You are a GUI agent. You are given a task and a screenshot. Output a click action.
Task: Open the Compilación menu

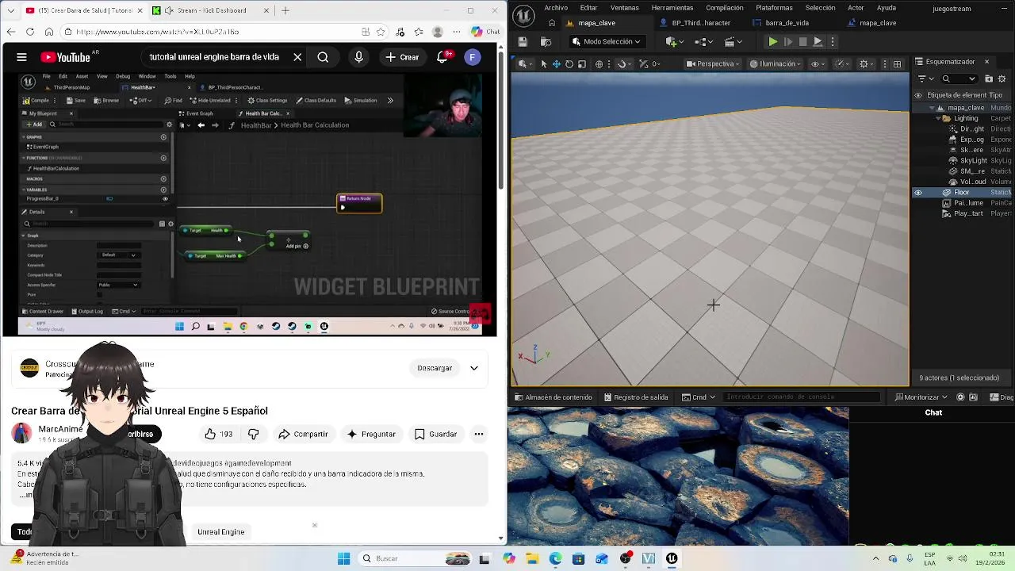point(725,8)
